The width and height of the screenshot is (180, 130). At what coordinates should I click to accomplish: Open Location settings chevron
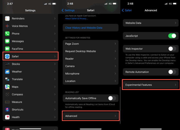tap(115, 81)
